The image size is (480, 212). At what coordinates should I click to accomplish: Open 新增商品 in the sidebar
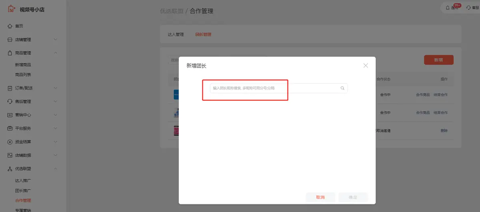point(23,65)
